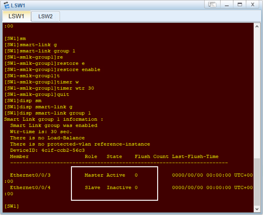The image size is (263, 215).
Task: Click the '[SW1]disp sm' line
Action: 23,101
